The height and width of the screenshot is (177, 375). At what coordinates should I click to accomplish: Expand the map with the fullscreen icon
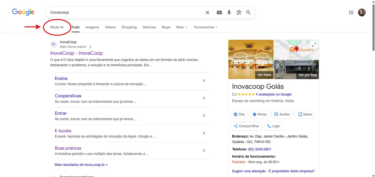pyautogui.click(x=314, y=45)
